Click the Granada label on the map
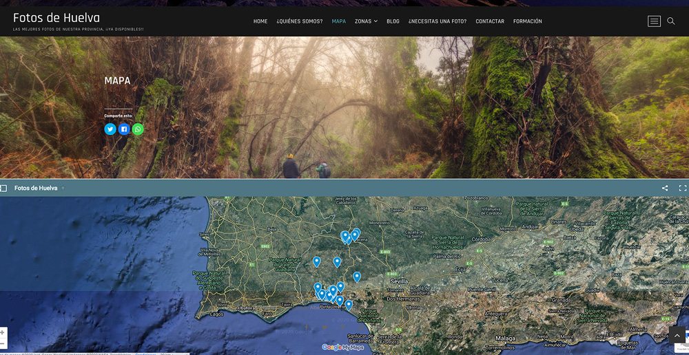This screenshot has height=355, width=689. tap(561, 300)
